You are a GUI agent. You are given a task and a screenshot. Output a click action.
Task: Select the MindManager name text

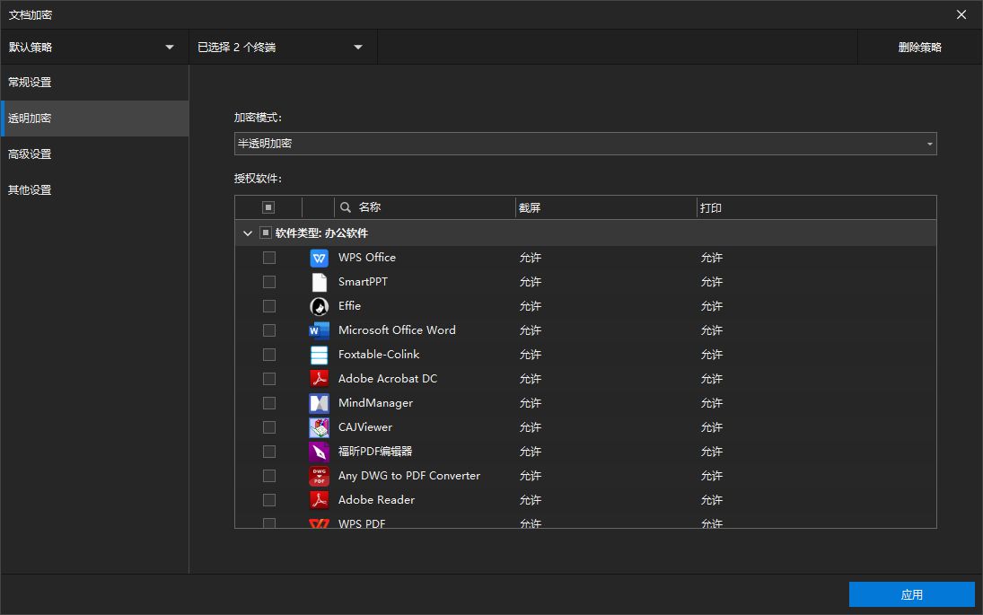coord(375,403)
